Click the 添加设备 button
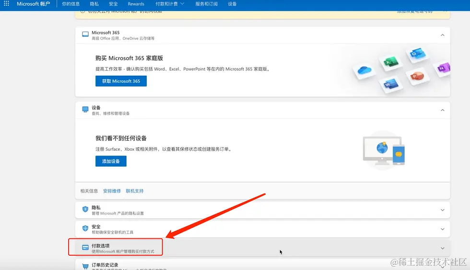 [111, 161]
